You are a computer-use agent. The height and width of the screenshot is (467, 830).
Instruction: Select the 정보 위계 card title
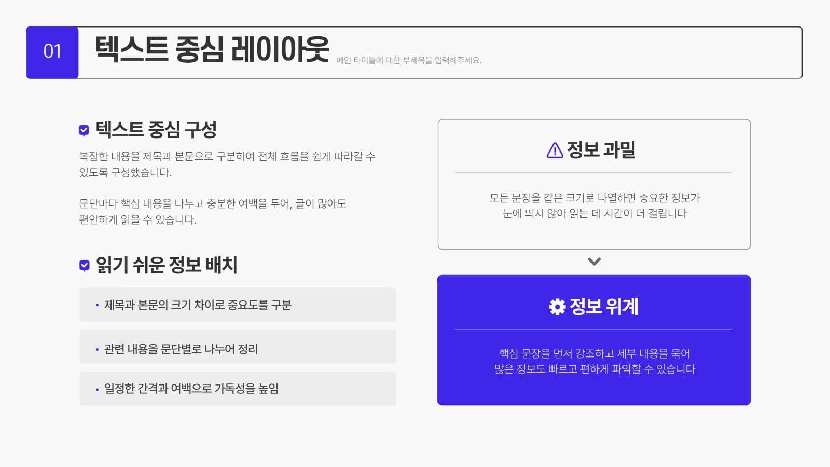click(604, 307)
